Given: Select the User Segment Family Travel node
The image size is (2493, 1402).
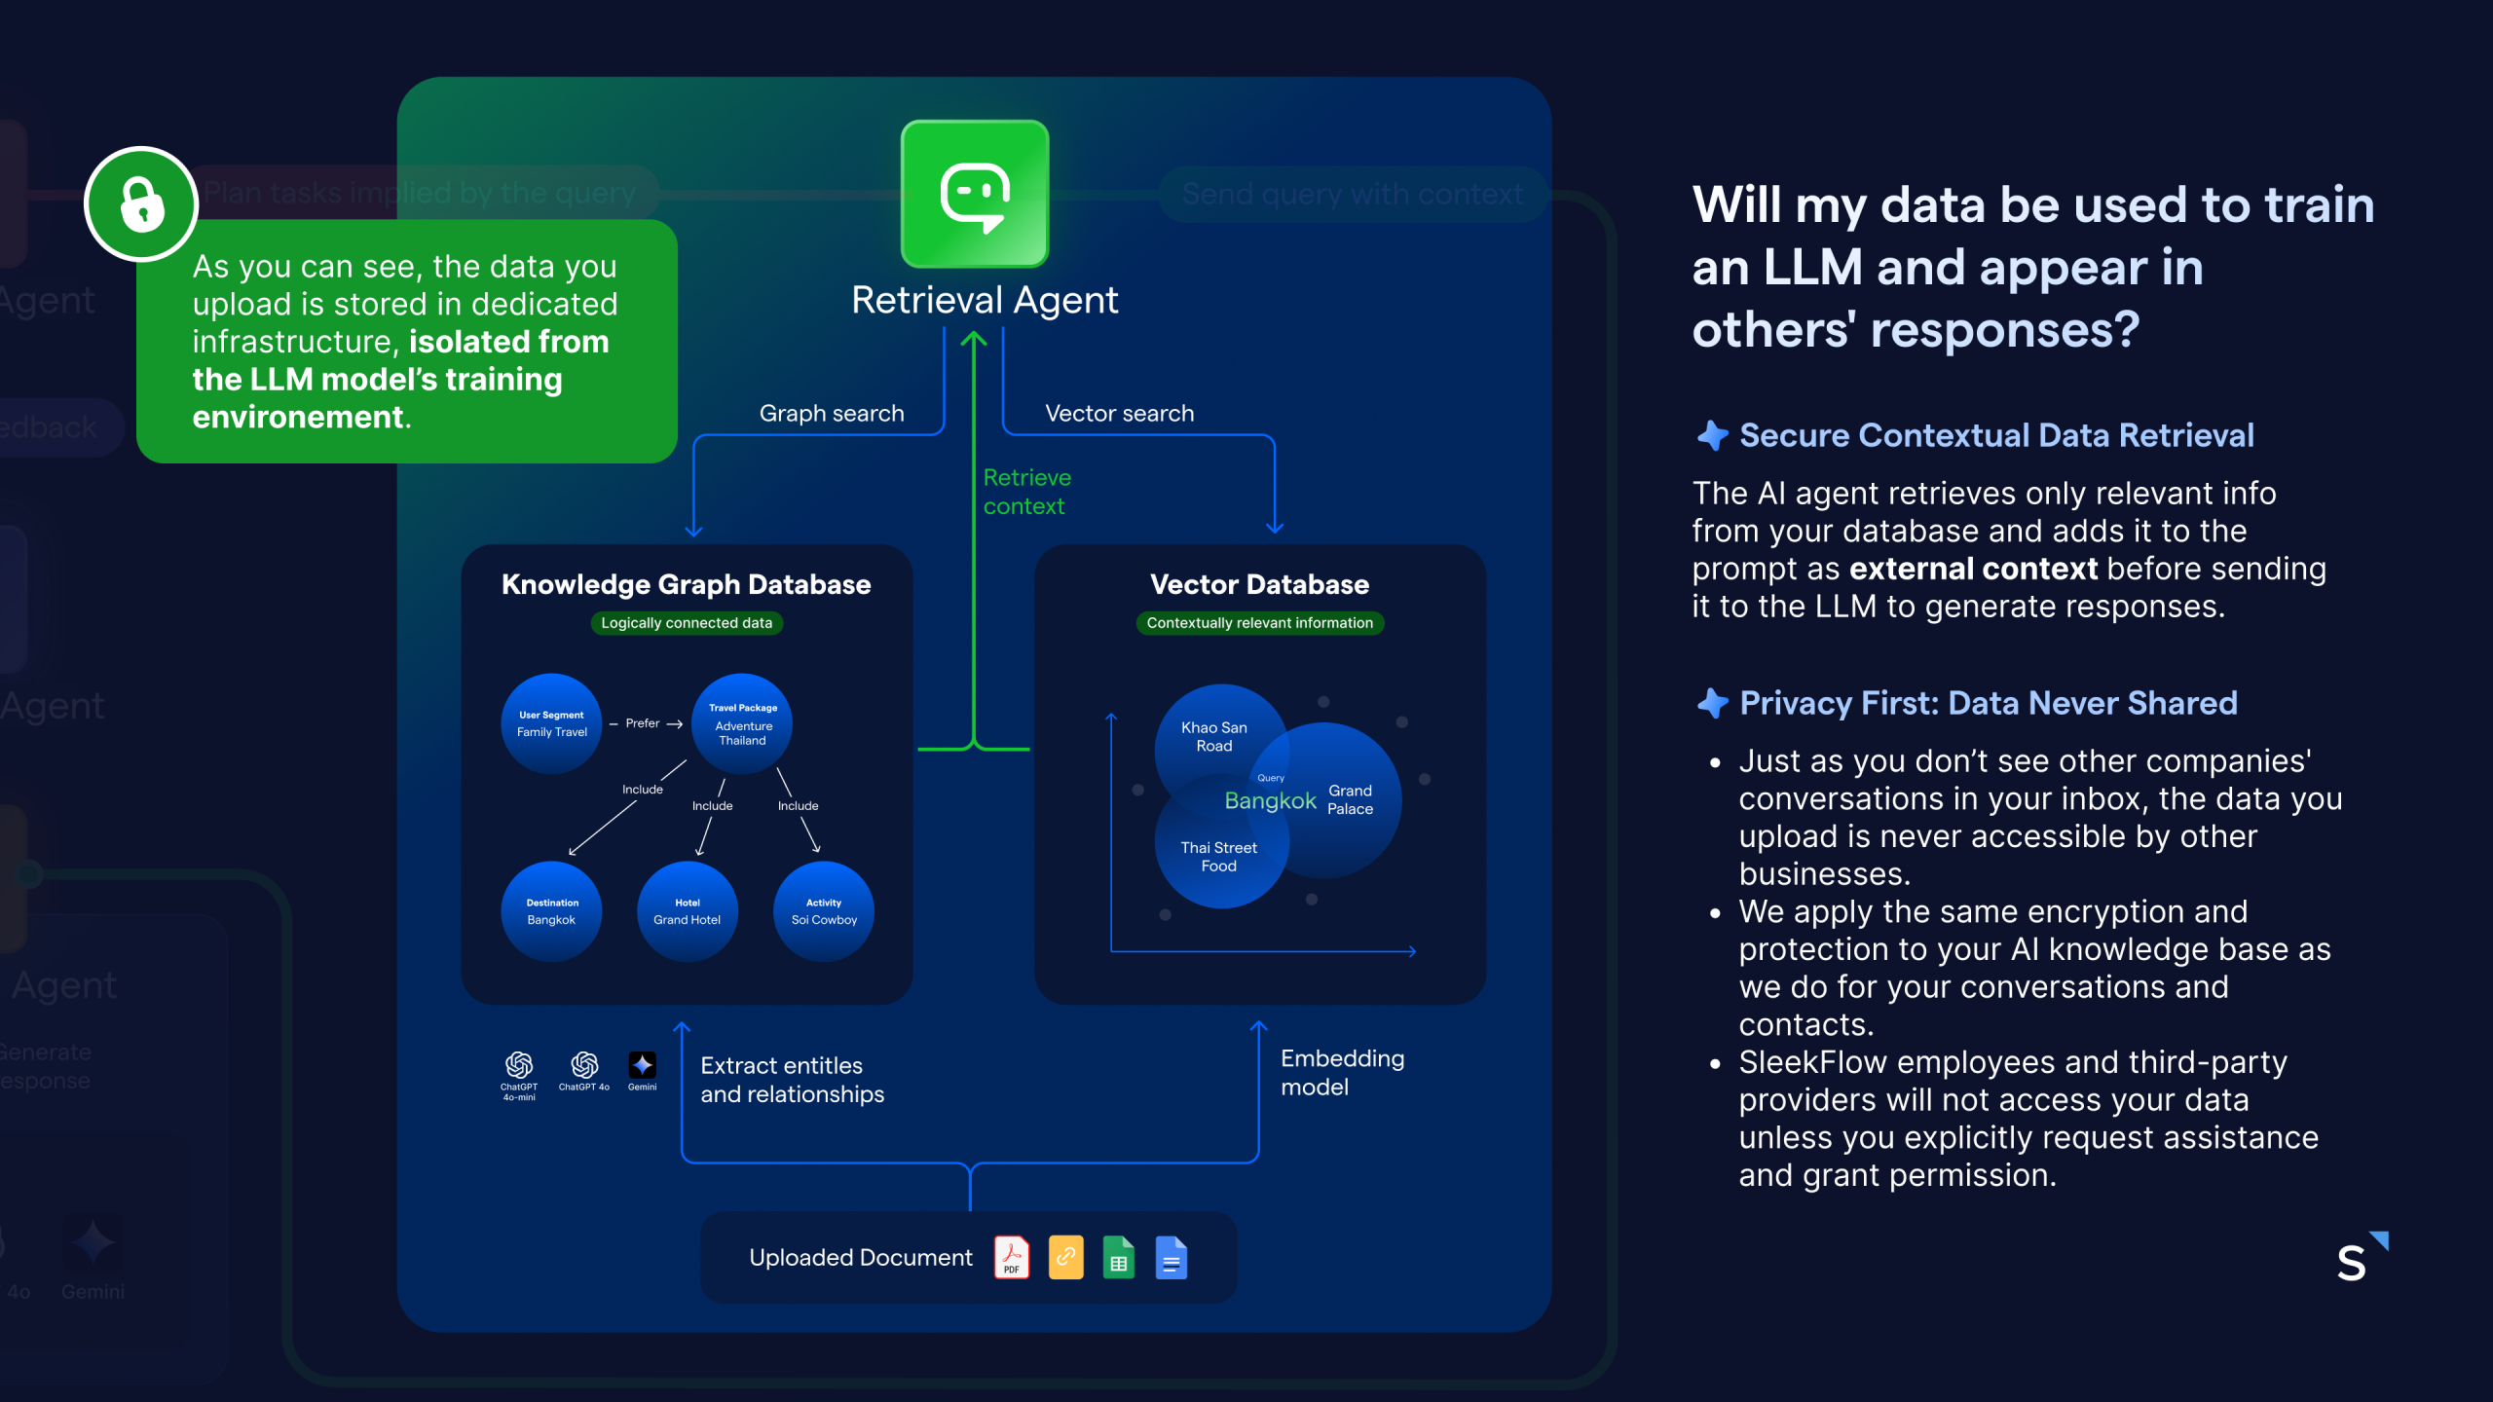Looking at the screenshot, I should coord(551,723).
